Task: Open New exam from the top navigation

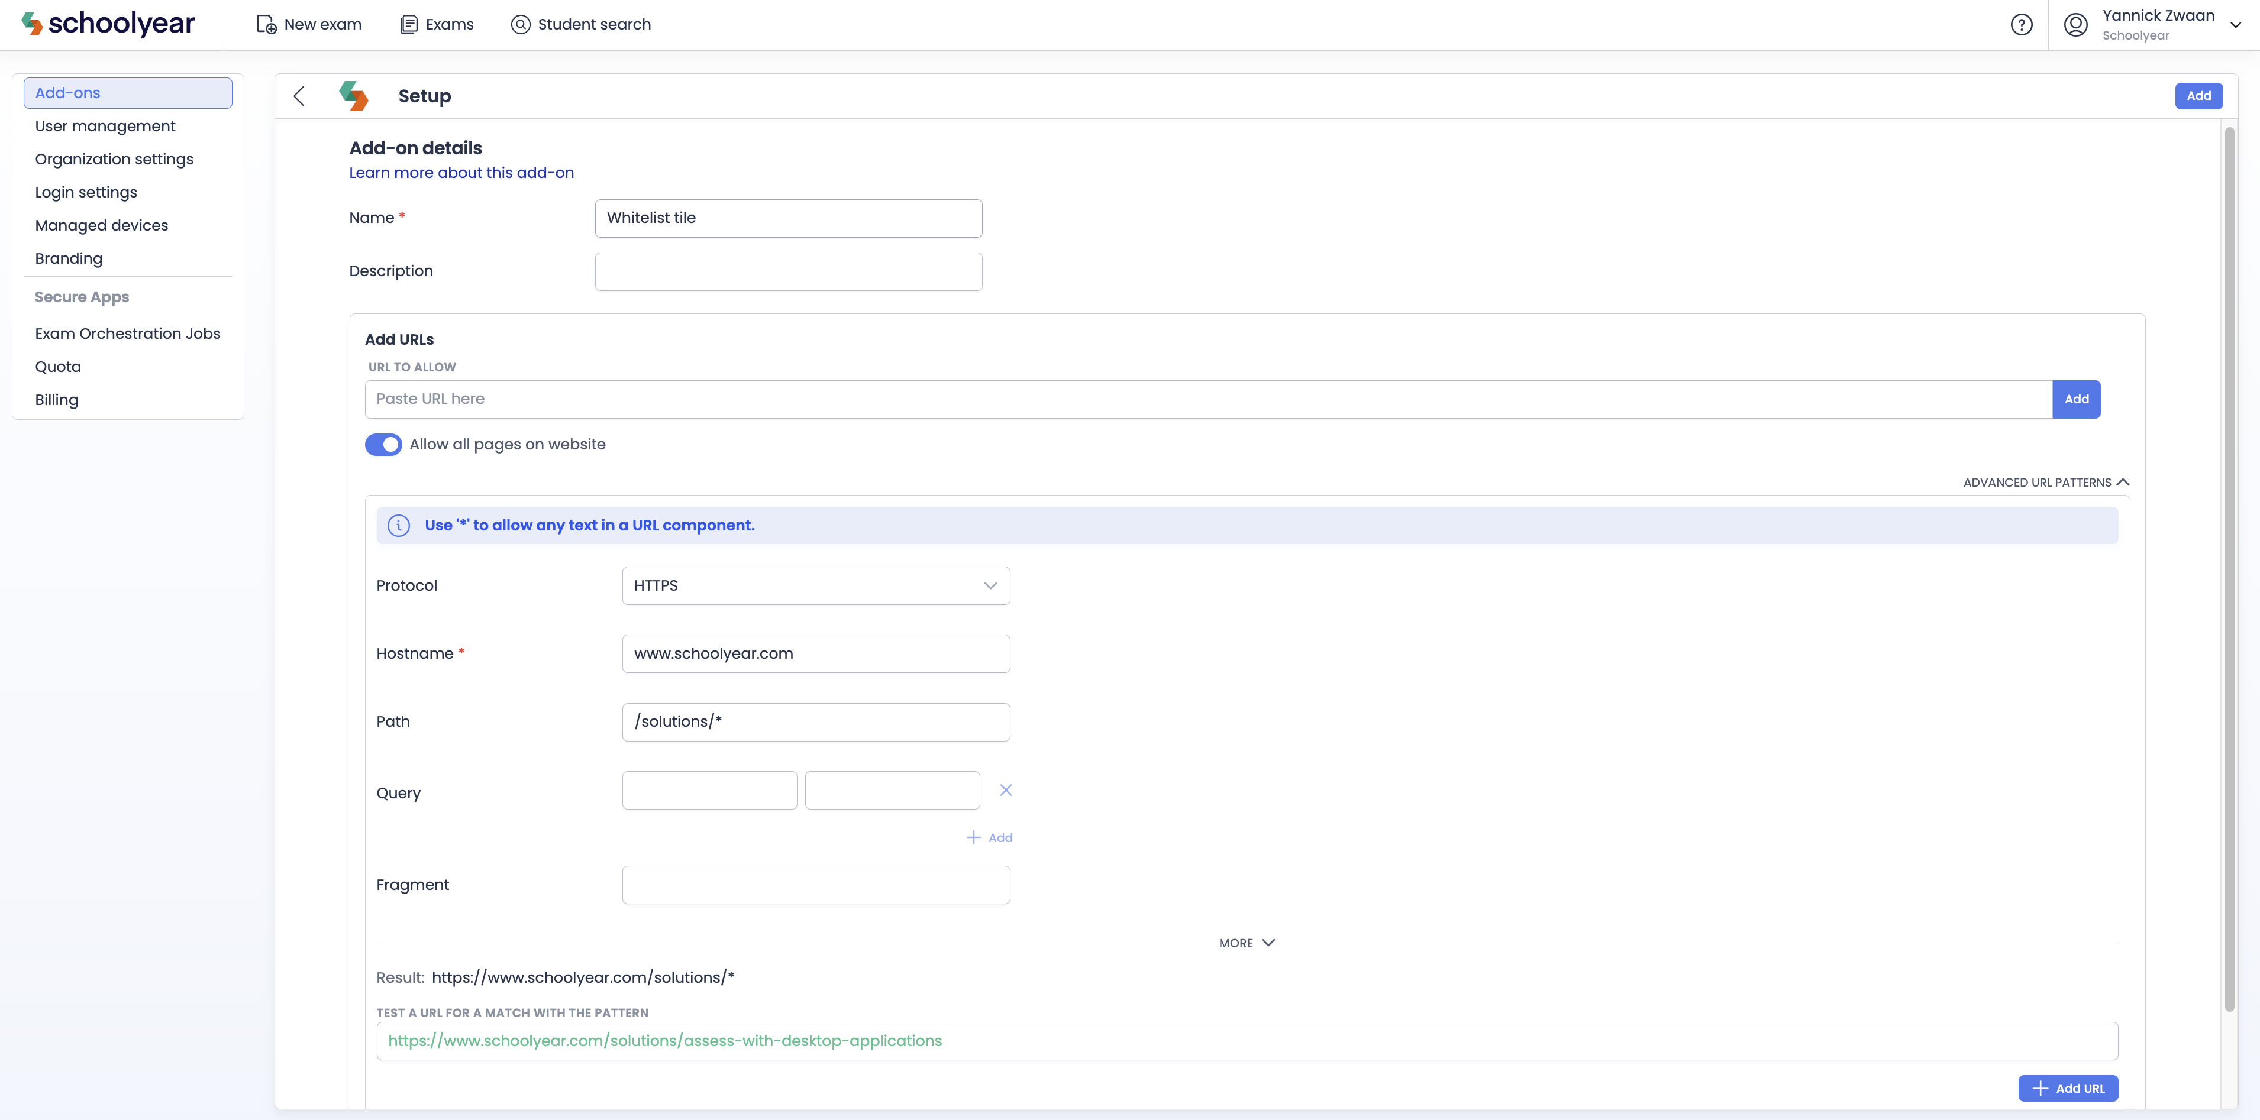Action: [x=309, y=25]
